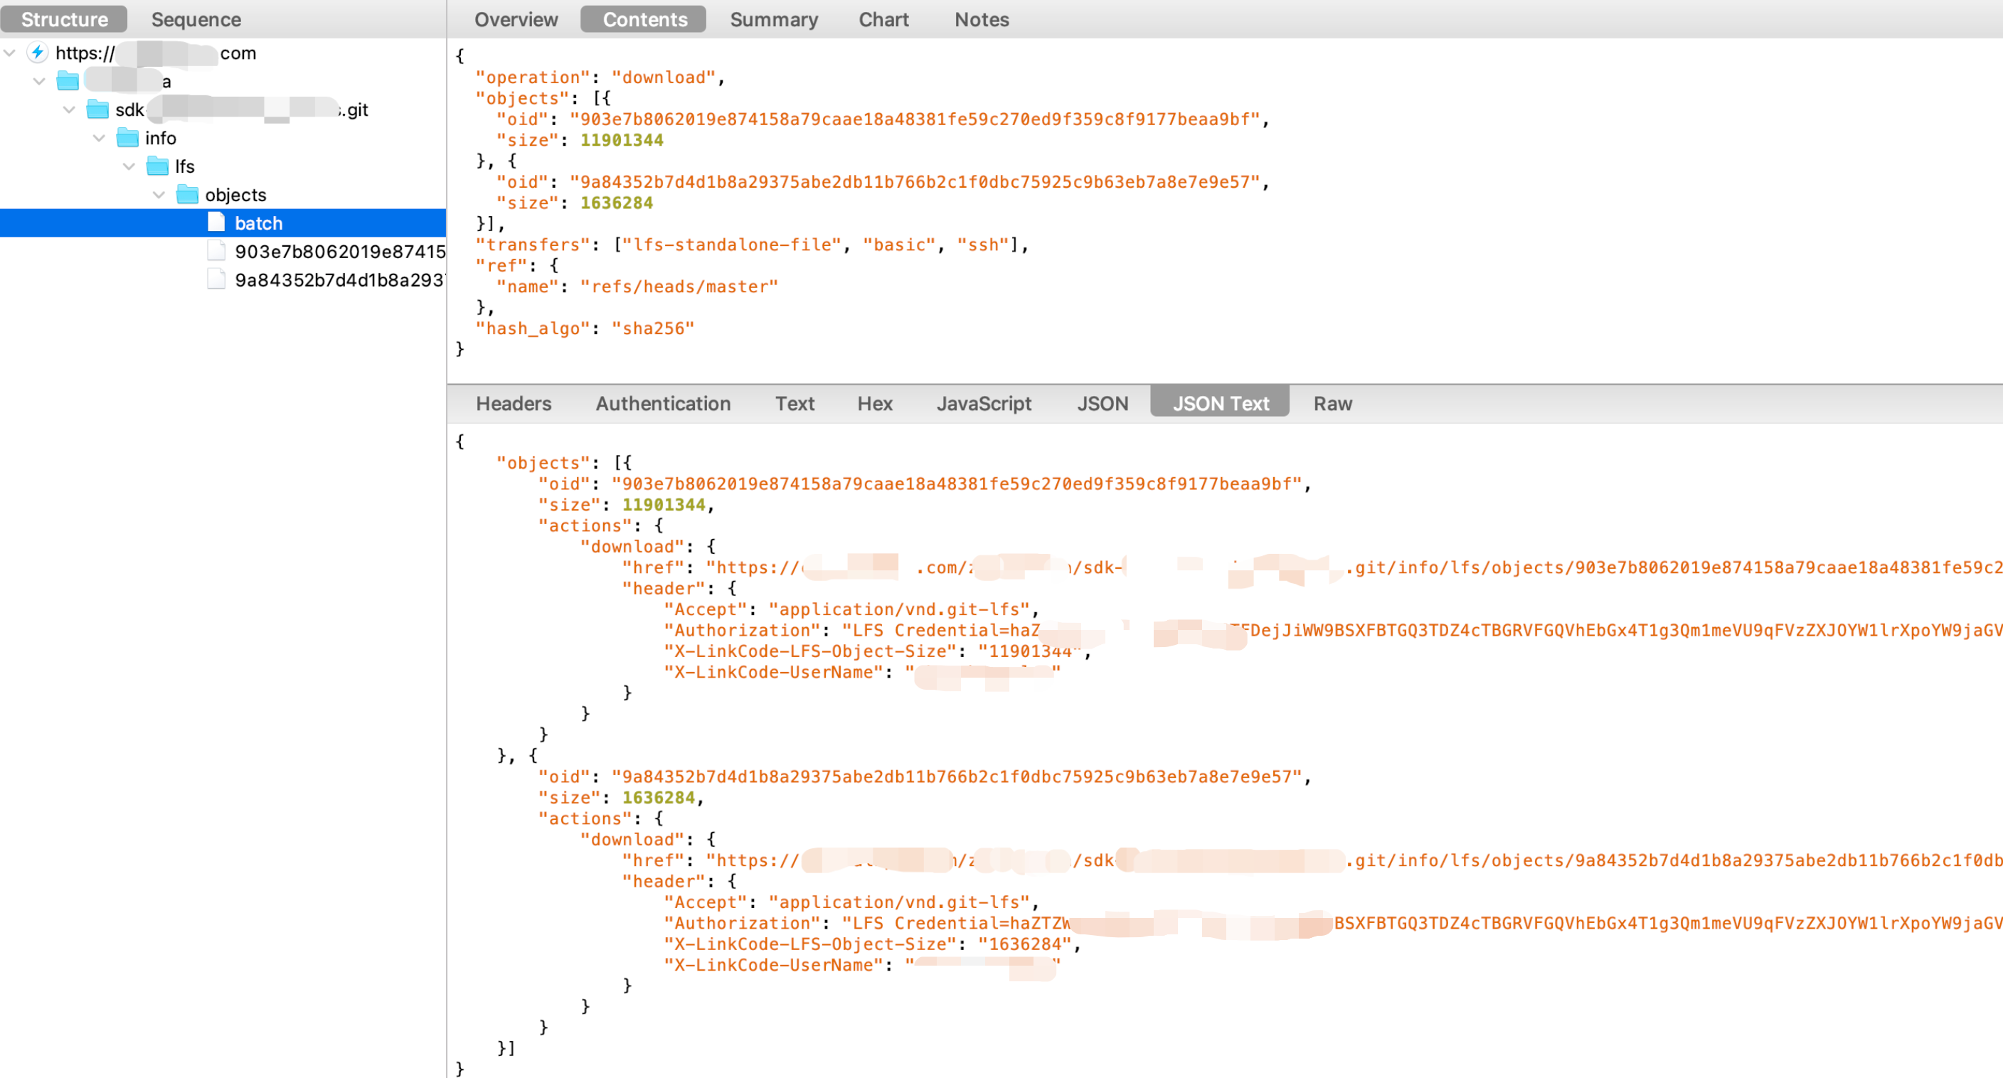Switch response view to Raw
The height and width of the screenshot is (1078, 2003).
1332,403
